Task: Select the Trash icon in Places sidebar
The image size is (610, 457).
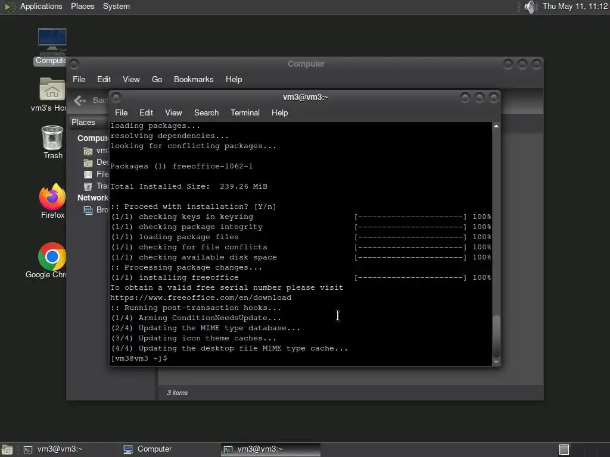Action: pyautogui.click(x=88, y=186)
